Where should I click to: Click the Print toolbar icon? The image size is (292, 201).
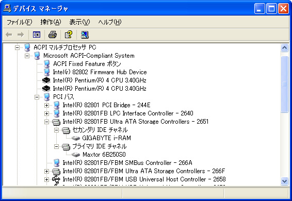[53, 35]
